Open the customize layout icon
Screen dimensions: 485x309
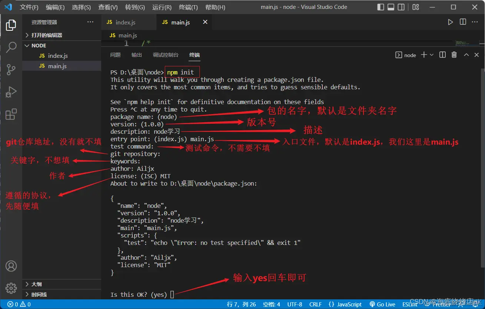coord(416,7)
